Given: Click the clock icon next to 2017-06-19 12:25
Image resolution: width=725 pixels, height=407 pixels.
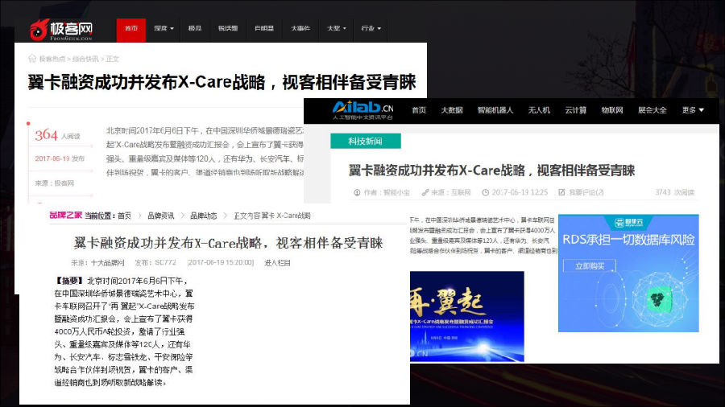Looking at the screenshot, I should 485,193.
